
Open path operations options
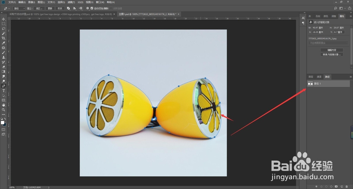68,8
